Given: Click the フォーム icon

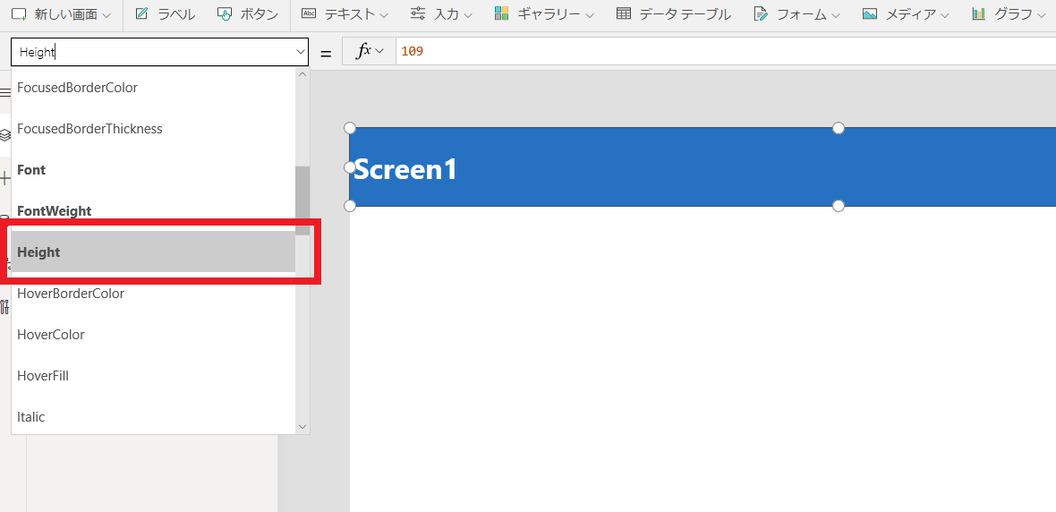Looking at the screenshot, I should (761, 14).
